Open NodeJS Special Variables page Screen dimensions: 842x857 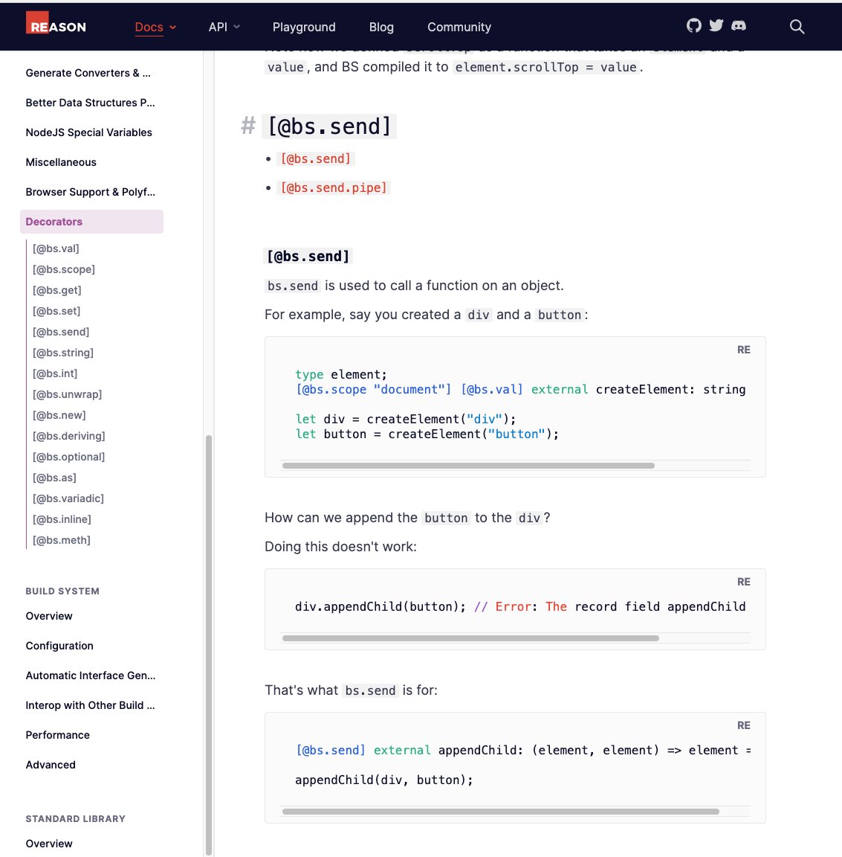coord(89,132)
